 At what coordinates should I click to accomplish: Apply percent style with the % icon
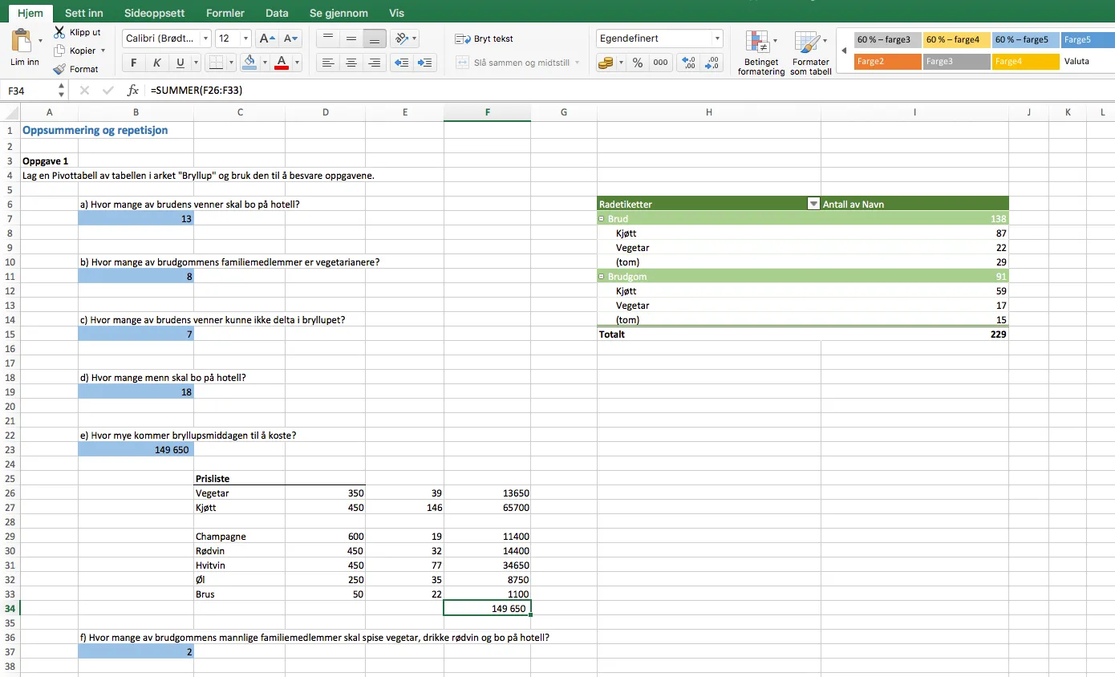(x=637, y=63)
